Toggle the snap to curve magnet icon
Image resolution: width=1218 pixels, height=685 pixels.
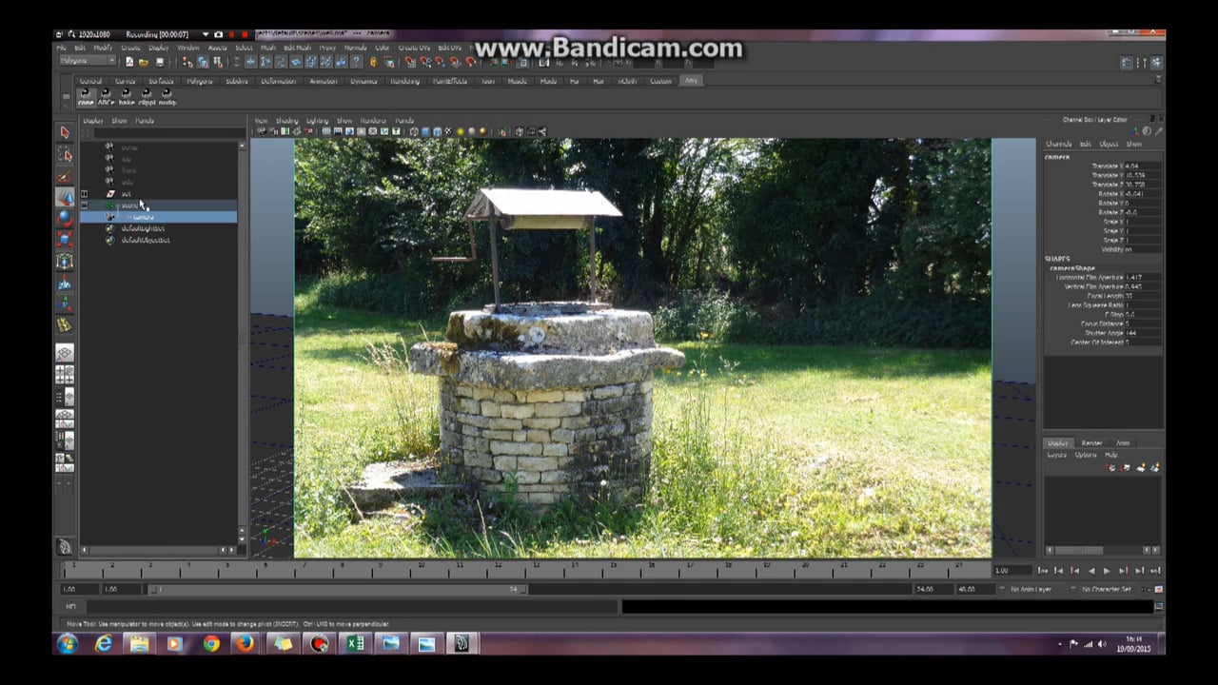coord(425,62)
